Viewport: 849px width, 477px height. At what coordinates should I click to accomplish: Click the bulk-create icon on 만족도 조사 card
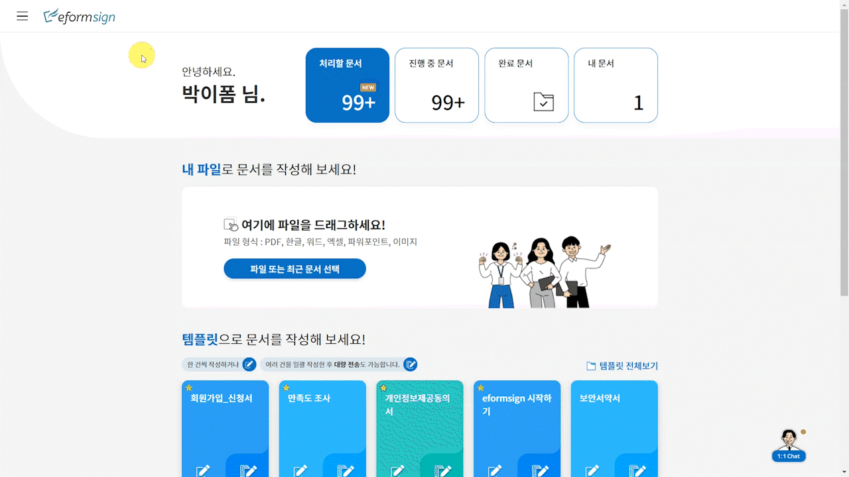[x=346, y=470]
